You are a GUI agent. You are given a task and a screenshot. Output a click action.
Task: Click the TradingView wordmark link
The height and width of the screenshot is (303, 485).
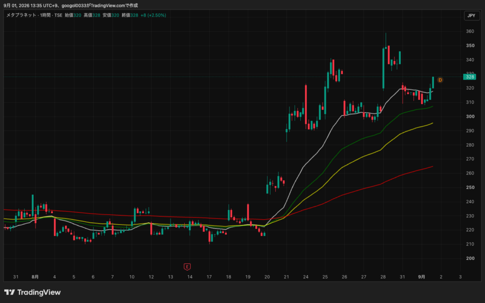click(x=39, y=292)
